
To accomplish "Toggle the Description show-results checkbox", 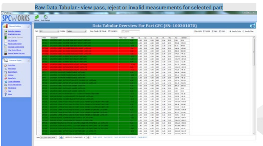I will (x=109, y=31).
